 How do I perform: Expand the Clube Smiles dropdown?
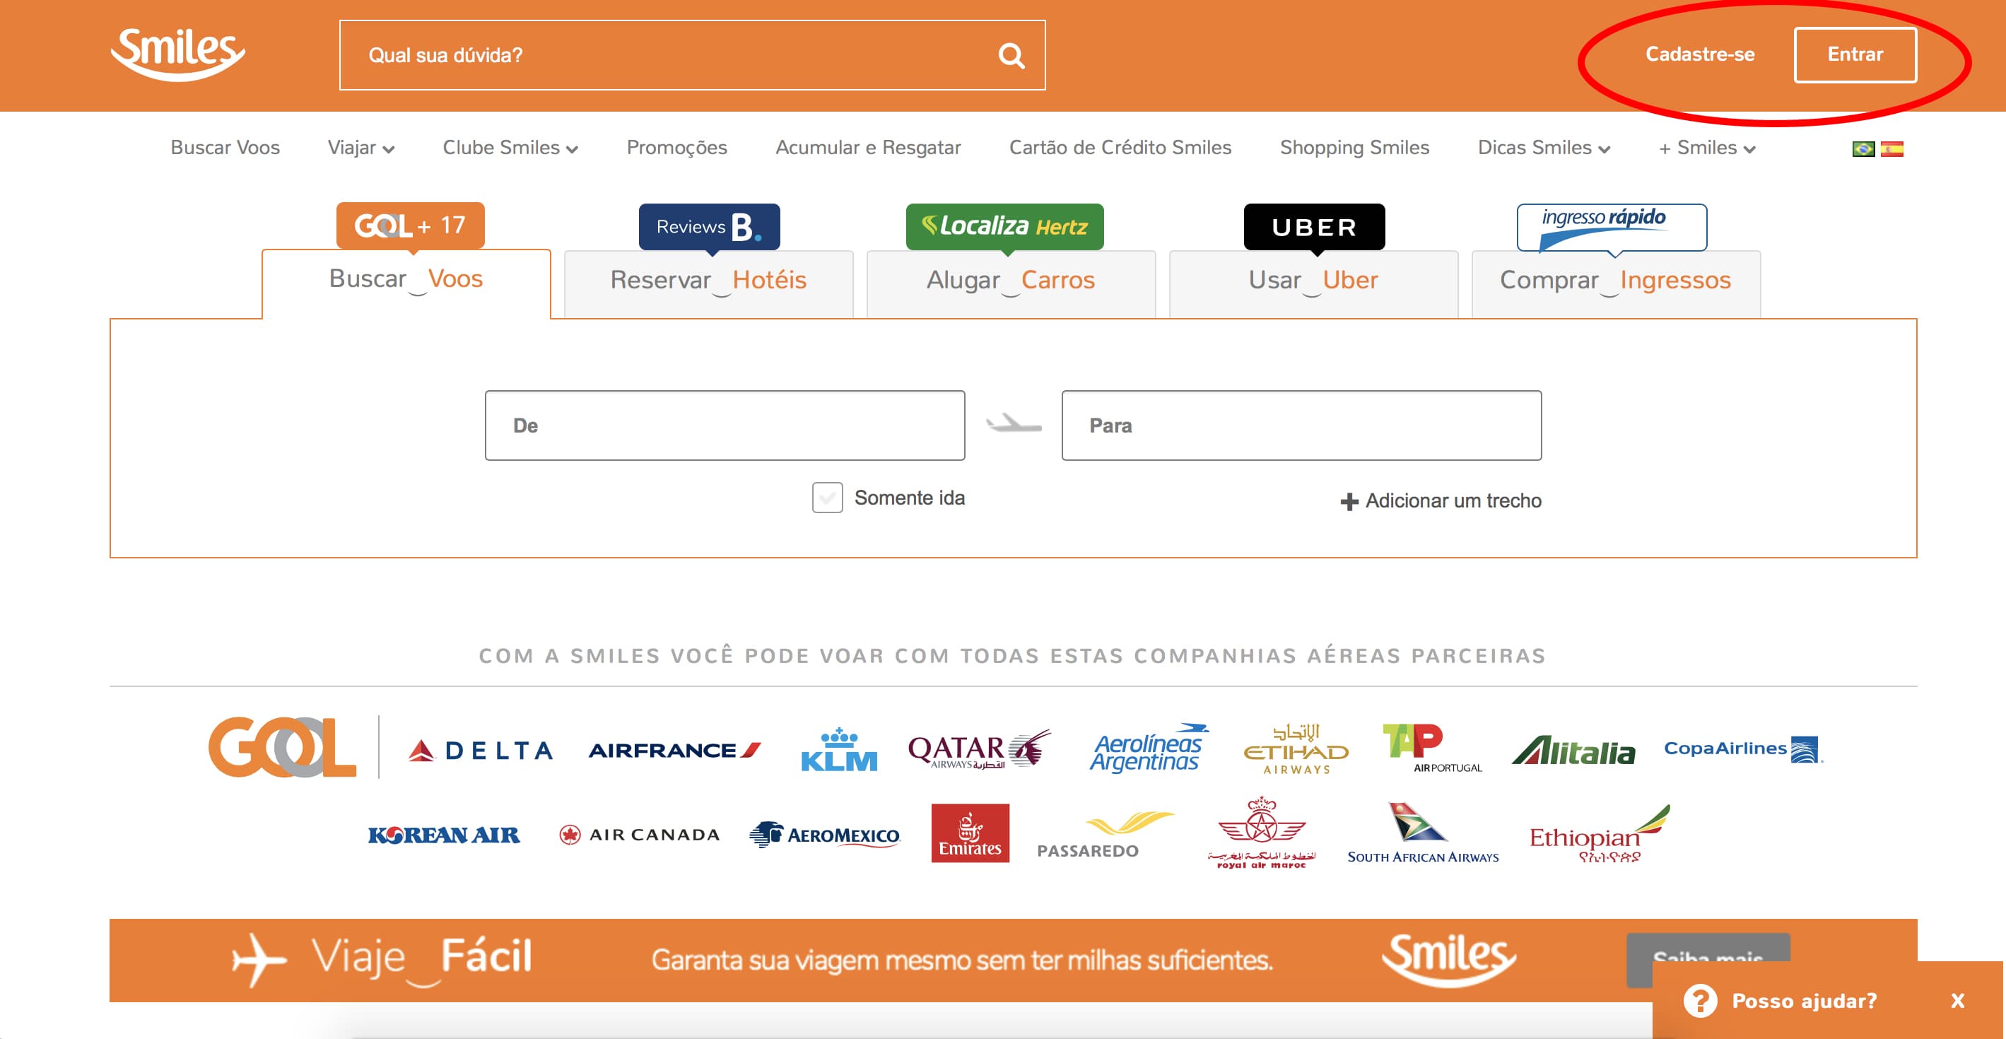click(x=510, y=148)
